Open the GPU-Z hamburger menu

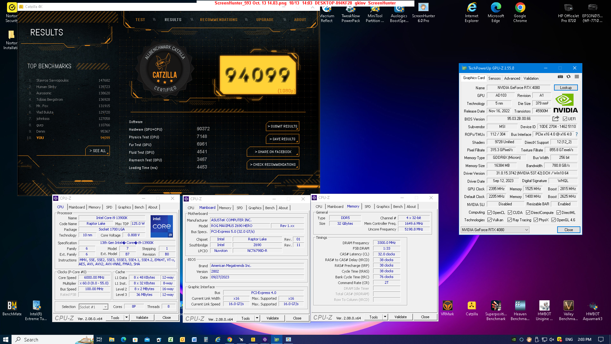(x=577, y=77)
